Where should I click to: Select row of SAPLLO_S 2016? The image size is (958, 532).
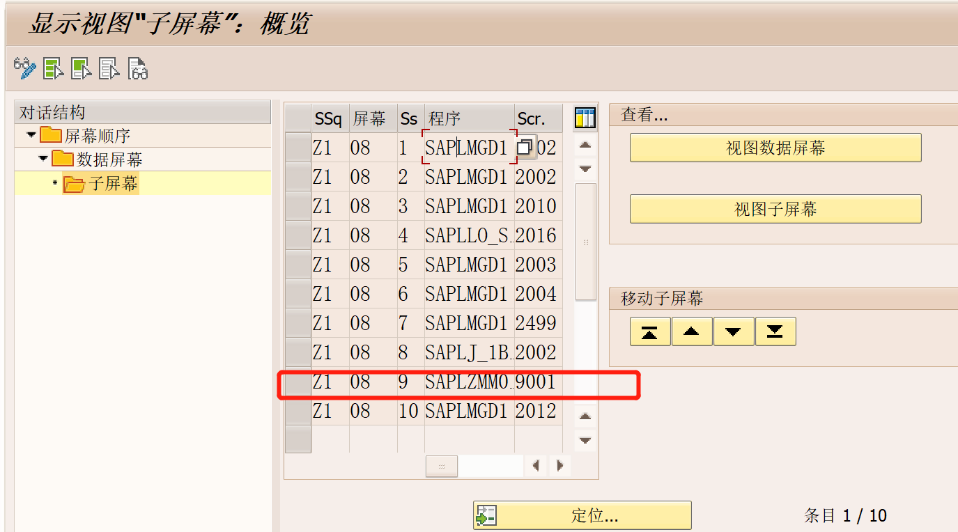pos(298,235)
